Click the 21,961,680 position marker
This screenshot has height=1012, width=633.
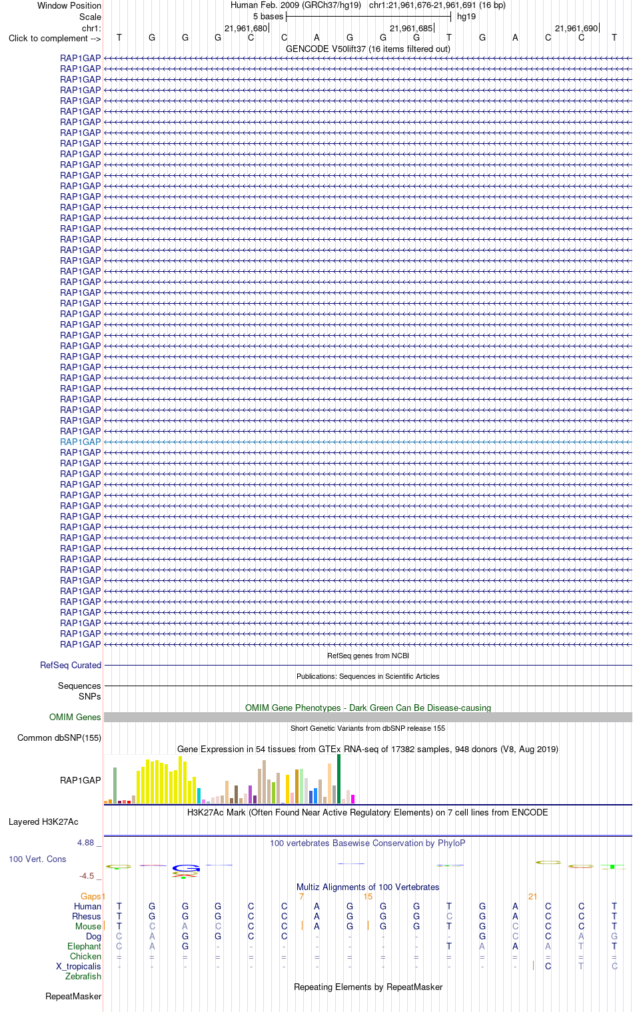click(246, 28)
